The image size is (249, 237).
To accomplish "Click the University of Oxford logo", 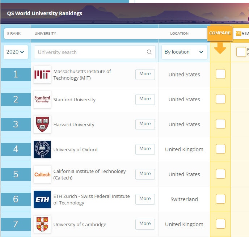I will pos(42,149).
